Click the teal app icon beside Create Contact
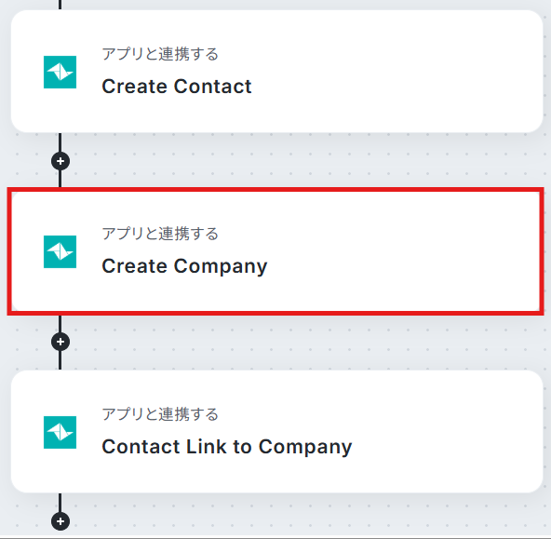The width and height of the screenshot is (551, 539). pos(60,72)
